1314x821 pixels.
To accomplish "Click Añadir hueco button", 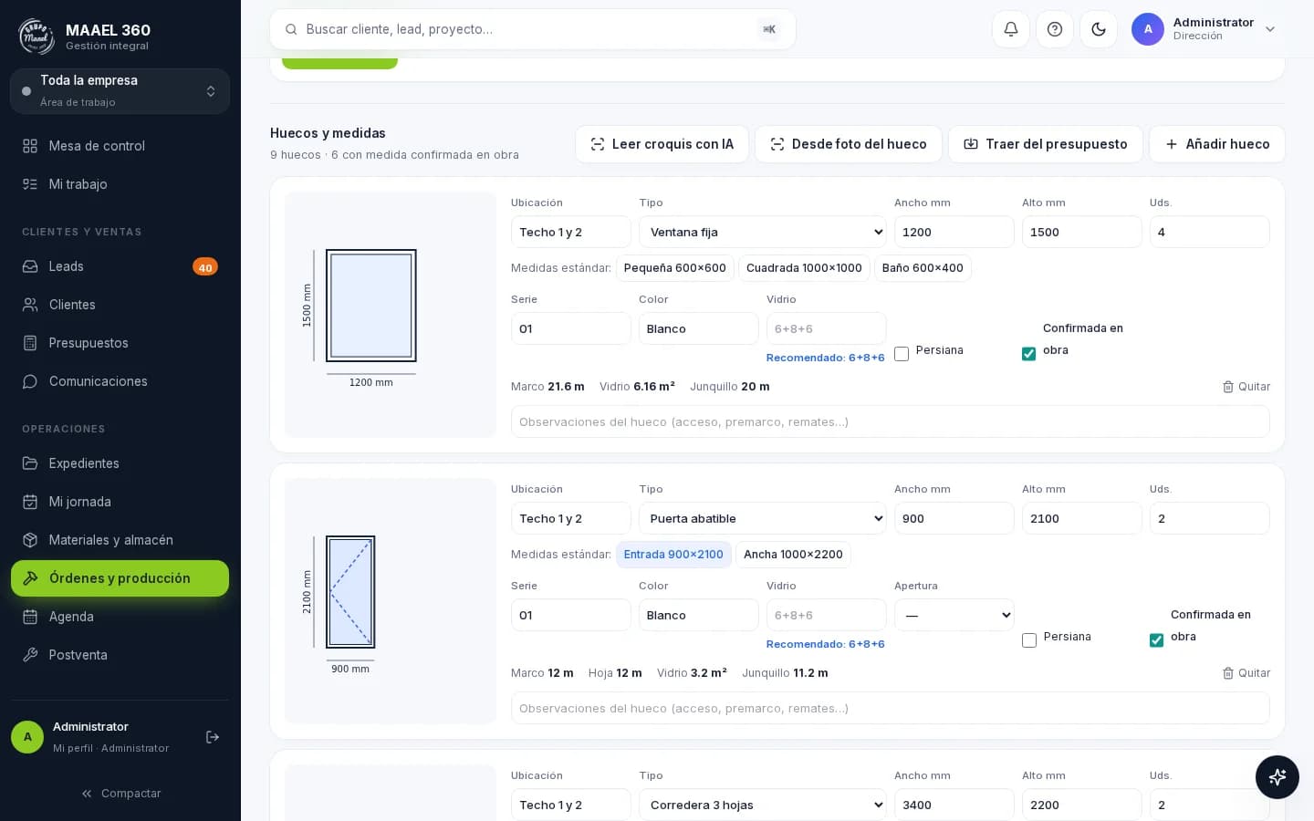I will pos(1217,144).
